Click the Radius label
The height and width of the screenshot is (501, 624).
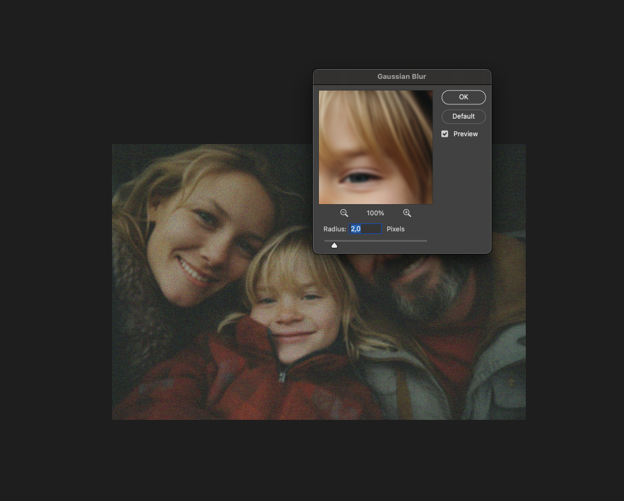[x=334, y=229]
